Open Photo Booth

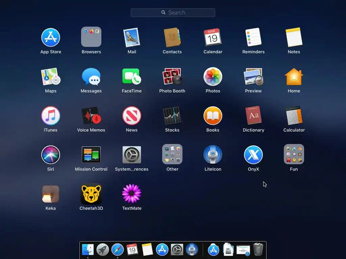[x=172, y=77]
